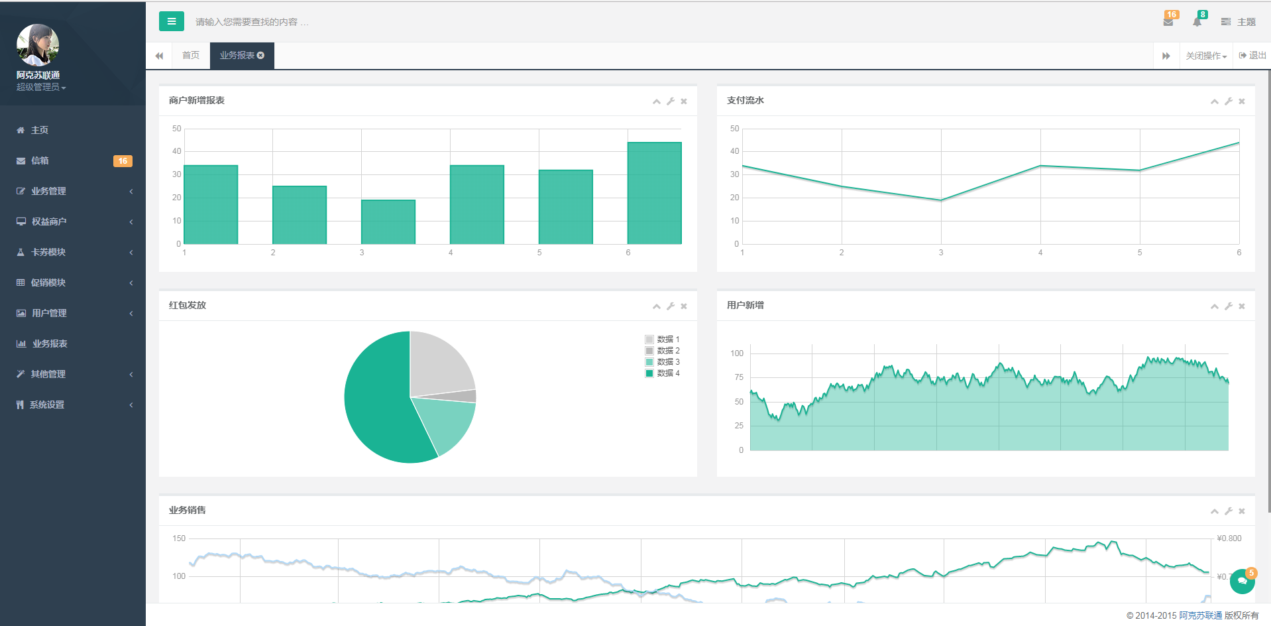The image size is (1271, 626).
Task: Click the 权益商户 sidebar monitor icon
Action: 21,221
